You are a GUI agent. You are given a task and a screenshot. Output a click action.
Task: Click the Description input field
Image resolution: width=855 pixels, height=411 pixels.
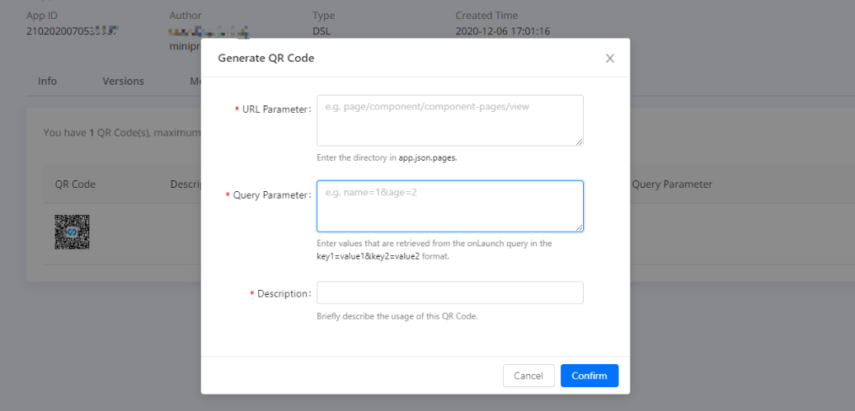pyautogui.click(x=449, y=293)
